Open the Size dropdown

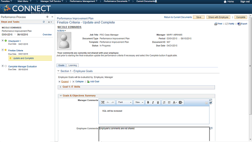(139, 102)
